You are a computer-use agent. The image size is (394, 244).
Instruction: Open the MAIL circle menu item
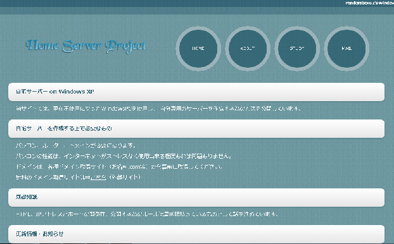click(x=346, y=49)
